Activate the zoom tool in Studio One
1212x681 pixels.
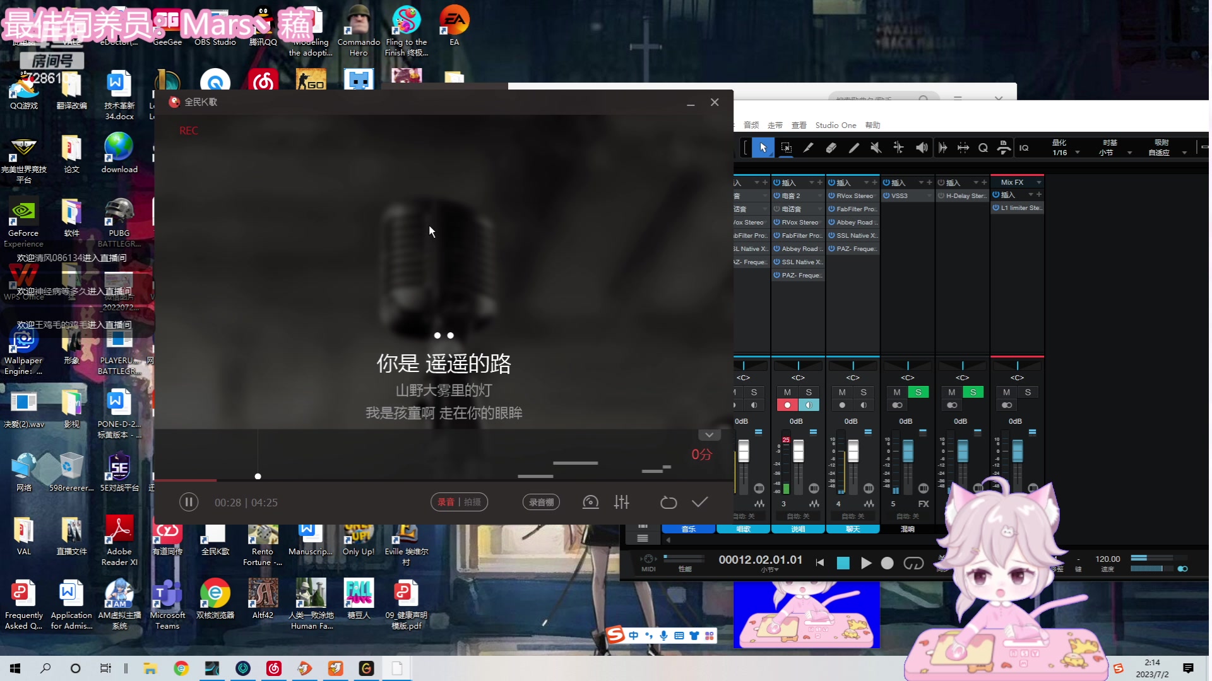point(982,147)
